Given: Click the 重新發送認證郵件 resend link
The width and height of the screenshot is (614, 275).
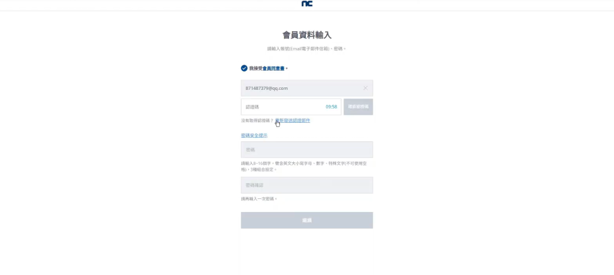Looking at the screenshot, I should coord(293,120).
